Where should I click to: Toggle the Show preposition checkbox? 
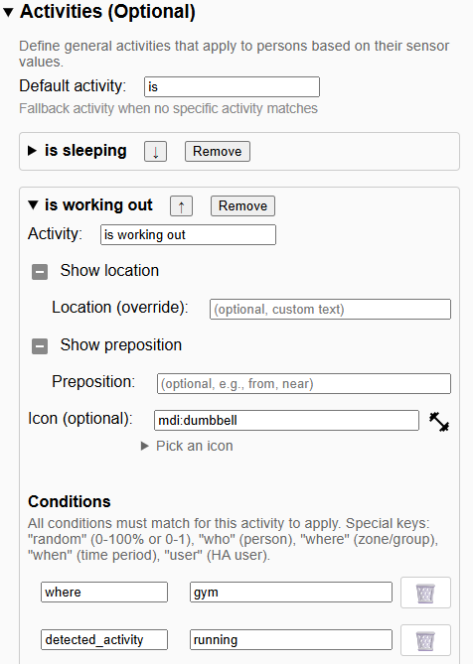click(40, 346)
